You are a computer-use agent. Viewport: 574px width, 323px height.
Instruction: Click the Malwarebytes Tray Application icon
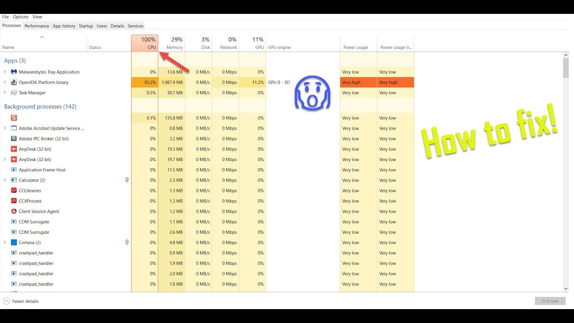coord(13,72)
